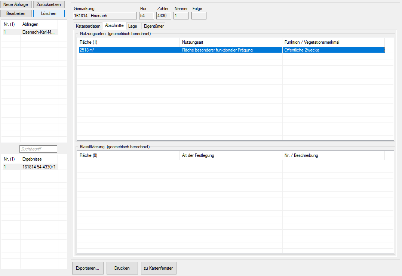
Task: Click the Gemarkung field showing 161814 - Eisenach
Action: click(x=105, y=16)
